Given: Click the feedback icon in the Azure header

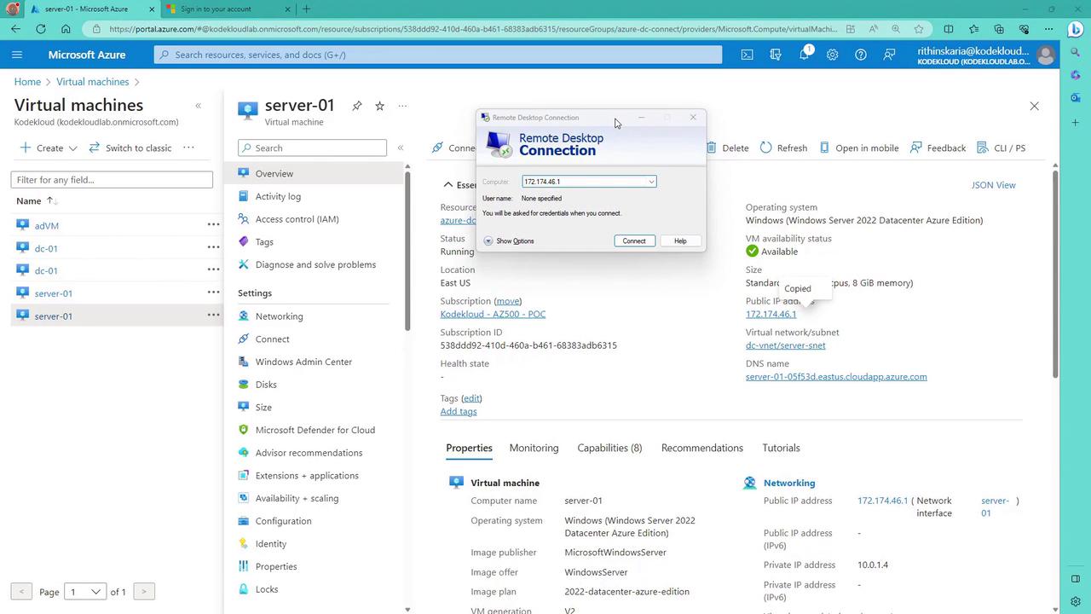Looking at the screenshot, I should point(889,55).
